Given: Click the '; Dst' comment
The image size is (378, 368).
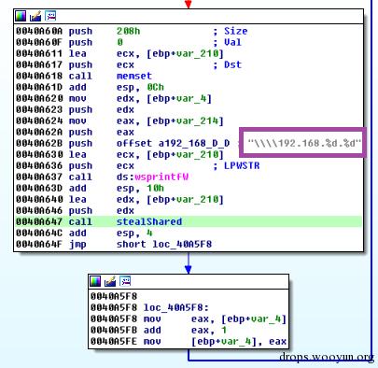Looking at the screenshot, I should (x=228, y=64).
